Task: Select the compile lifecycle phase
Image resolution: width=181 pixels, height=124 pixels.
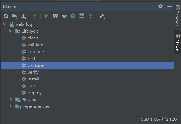Action: point(87,52)
